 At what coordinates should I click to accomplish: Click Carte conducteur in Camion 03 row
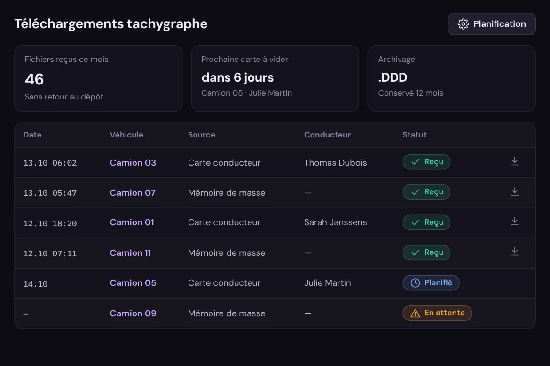click(x=224, y=162)
